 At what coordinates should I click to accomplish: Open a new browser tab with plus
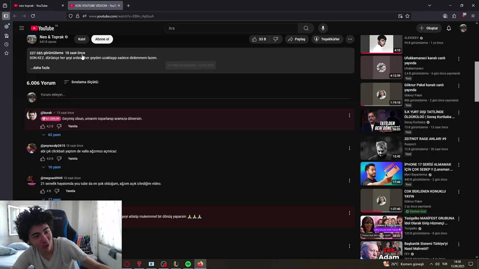(128, 6)
